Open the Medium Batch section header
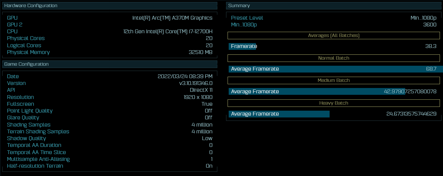Viewport: 443px width, 176px height. 334,80
